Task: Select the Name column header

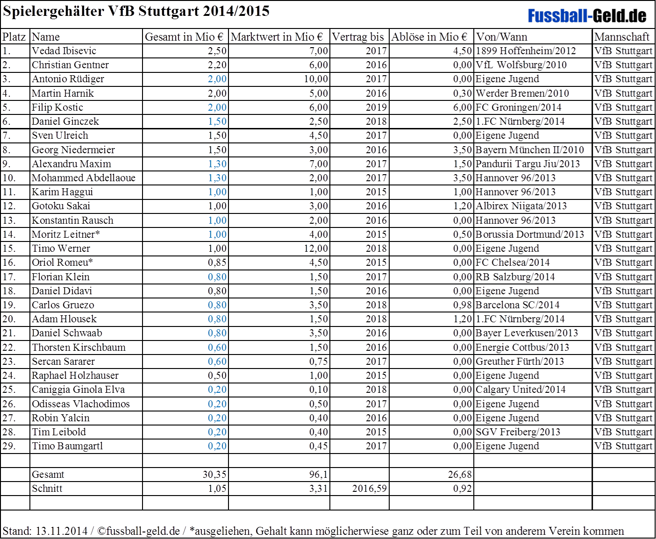Action: tap(46, 37)
